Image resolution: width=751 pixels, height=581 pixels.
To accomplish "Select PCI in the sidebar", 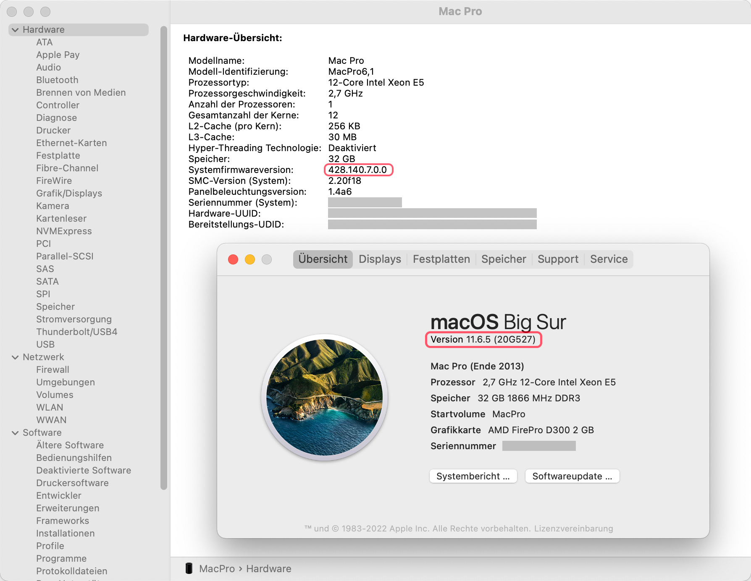I will click(43, 244).
